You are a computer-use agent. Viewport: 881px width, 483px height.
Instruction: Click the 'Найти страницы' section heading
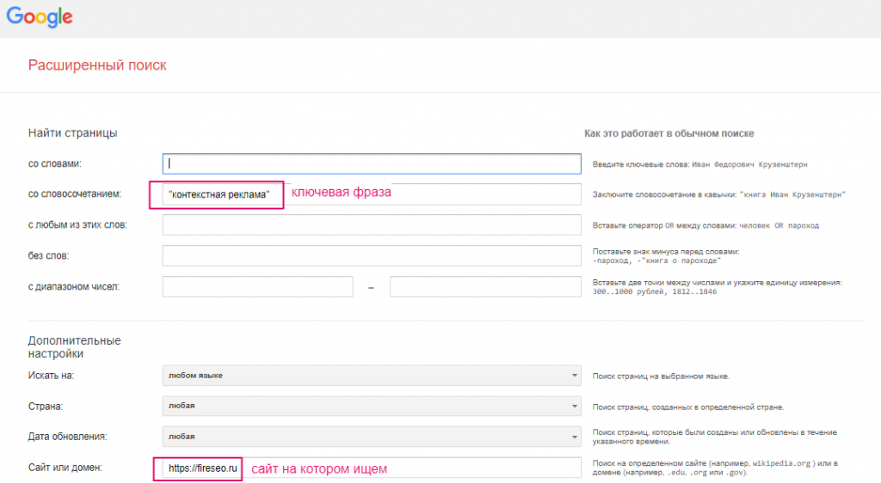coord(72,133)
